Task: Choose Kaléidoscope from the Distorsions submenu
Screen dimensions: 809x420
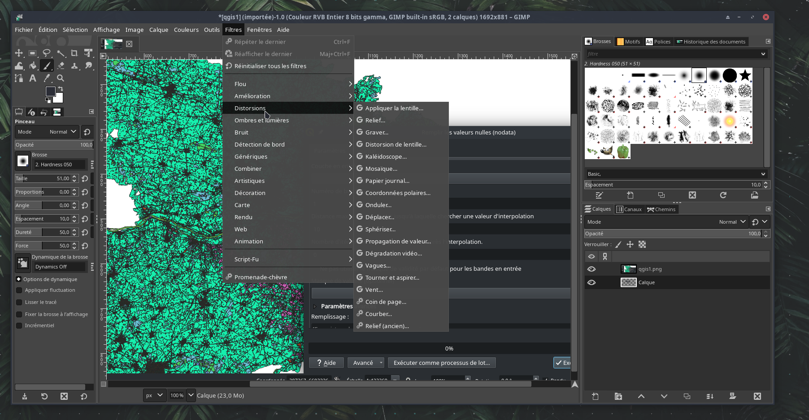Action: coord(386,156)
